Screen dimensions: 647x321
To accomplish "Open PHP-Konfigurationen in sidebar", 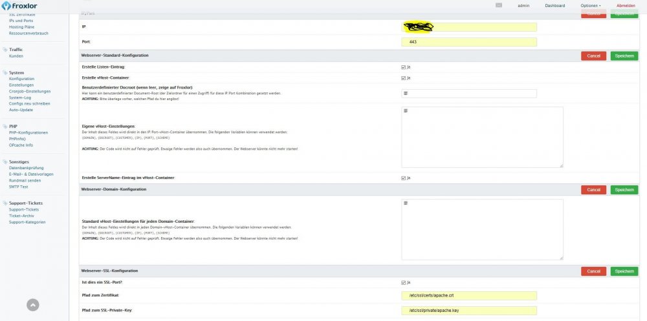I will [x=28, y=132].
